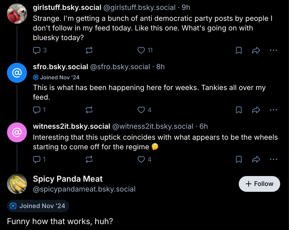
Task: Repost witness2it's regime post
Action: click(x=89, y=159)
